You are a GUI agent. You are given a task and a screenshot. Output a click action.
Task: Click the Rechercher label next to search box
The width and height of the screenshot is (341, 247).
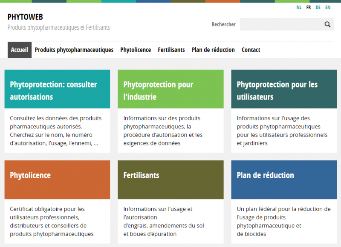click(223, 24)
